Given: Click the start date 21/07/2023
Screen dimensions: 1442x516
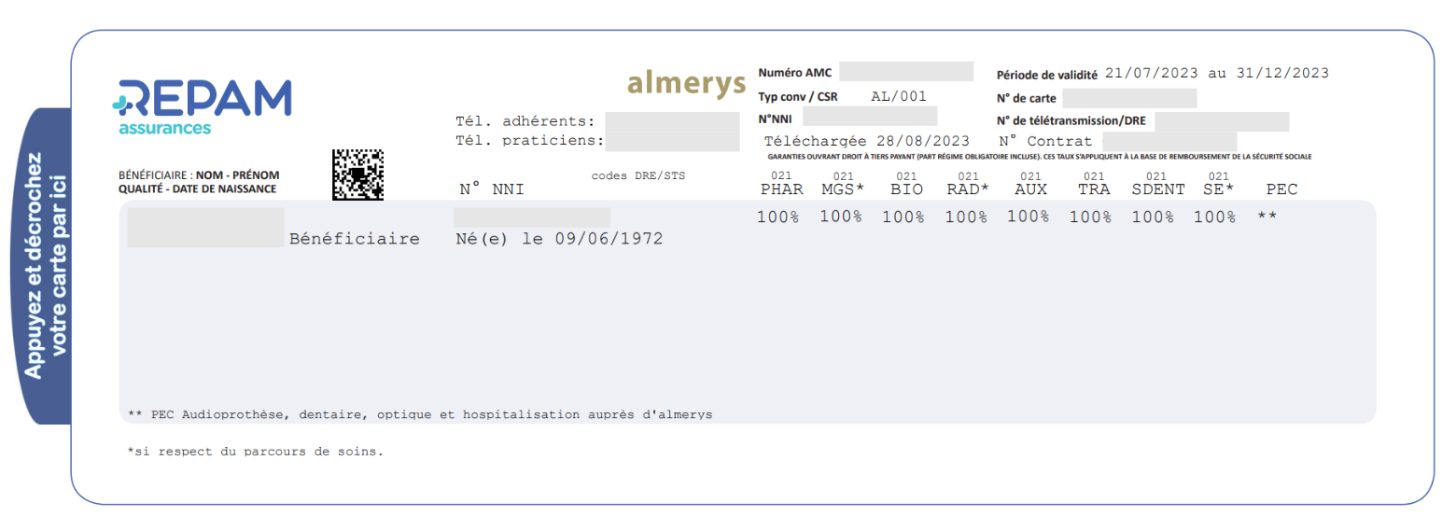Looking at the screenshot, I should (x=1152, y=73).
